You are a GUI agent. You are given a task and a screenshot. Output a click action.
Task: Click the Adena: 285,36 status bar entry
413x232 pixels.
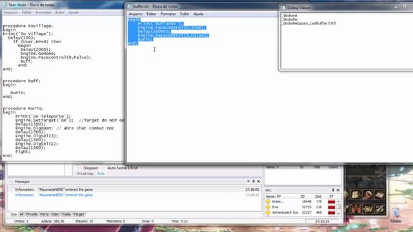pyautogui.click(x=53, y=221)
